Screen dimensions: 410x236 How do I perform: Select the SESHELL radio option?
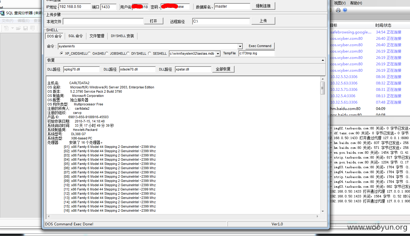pyautogui.click(x=150, y=53)
